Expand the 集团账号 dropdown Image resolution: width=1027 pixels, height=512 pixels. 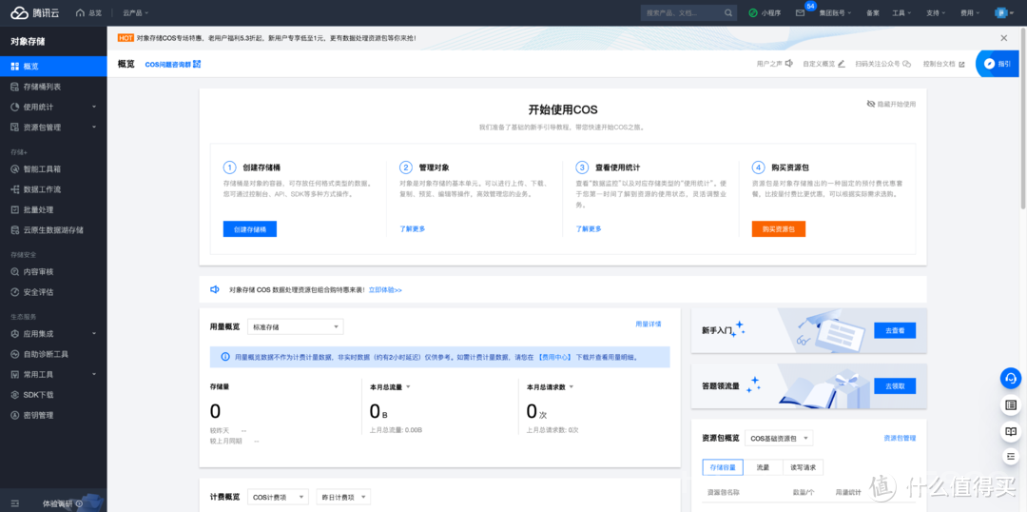(835, 12)
